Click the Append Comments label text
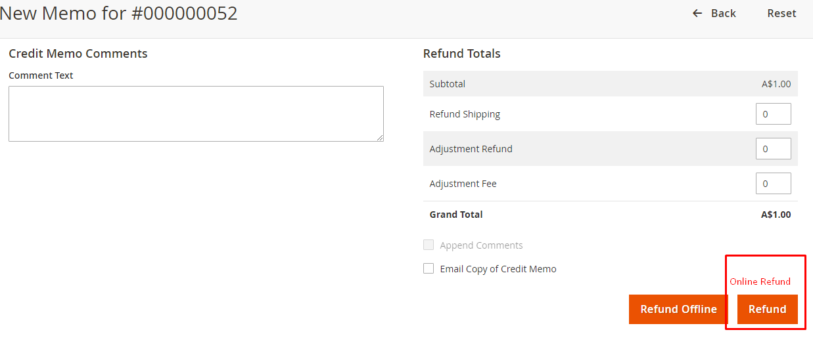 point(481,245)
